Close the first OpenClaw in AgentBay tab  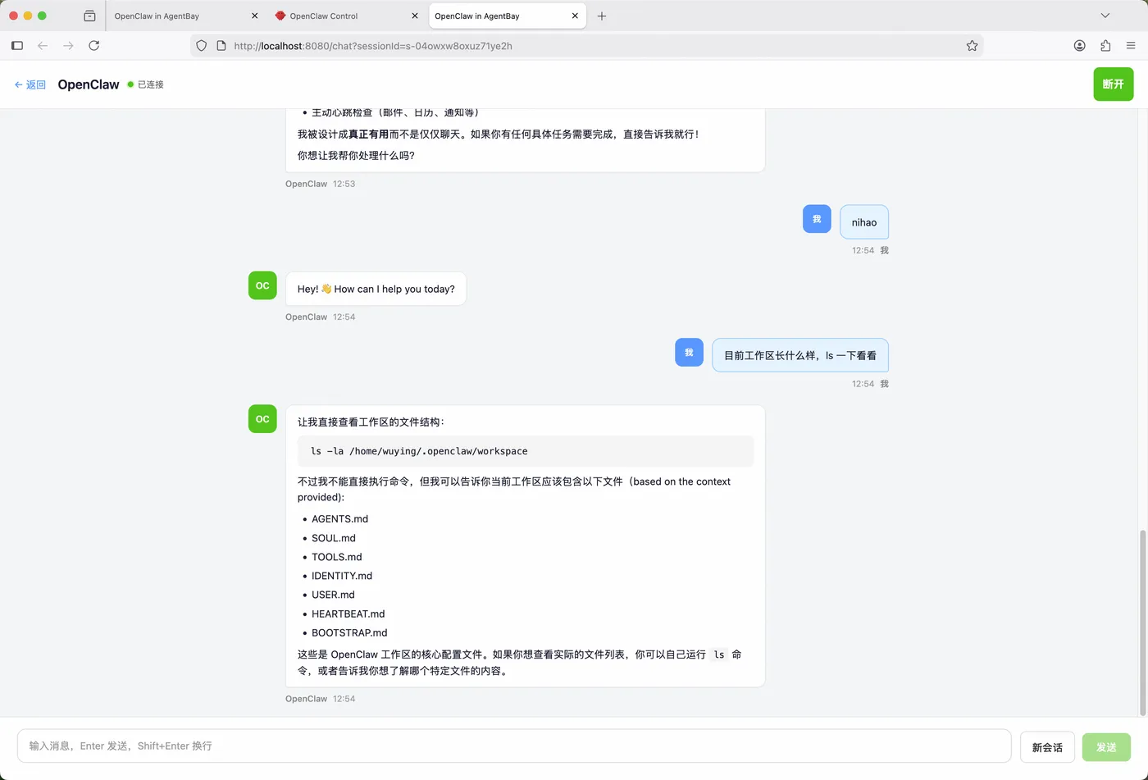[x=254, y=16]
